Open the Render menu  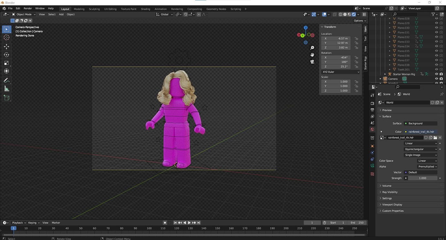point(27,8)
